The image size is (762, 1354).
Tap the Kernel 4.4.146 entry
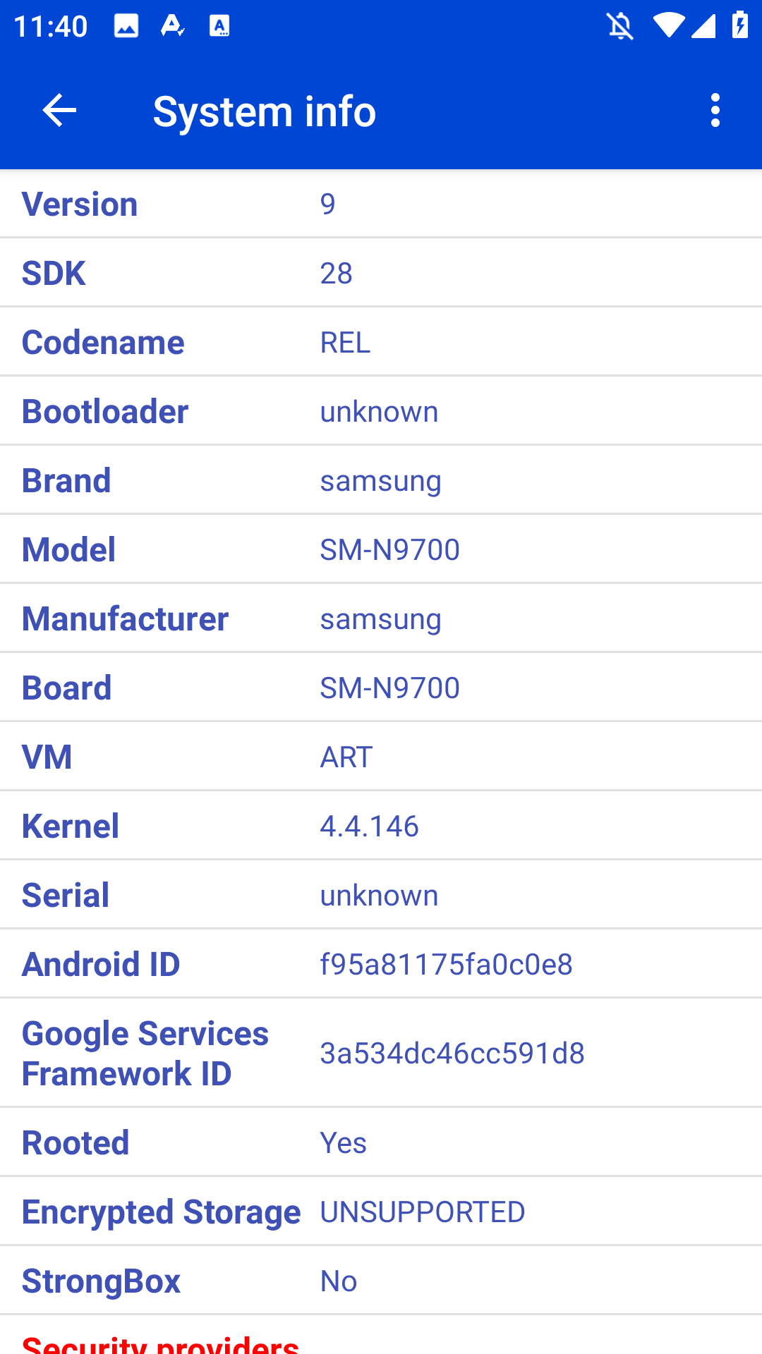(x=369, y=825)
